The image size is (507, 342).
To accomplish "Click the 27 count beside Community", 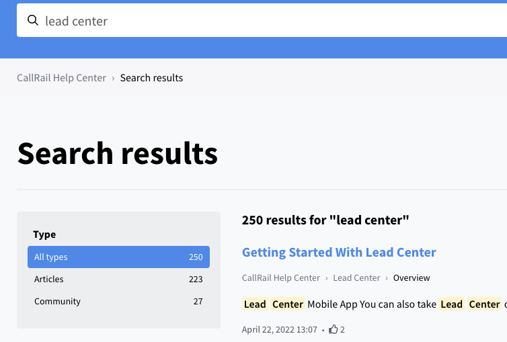I will click(x=198, y=301).
